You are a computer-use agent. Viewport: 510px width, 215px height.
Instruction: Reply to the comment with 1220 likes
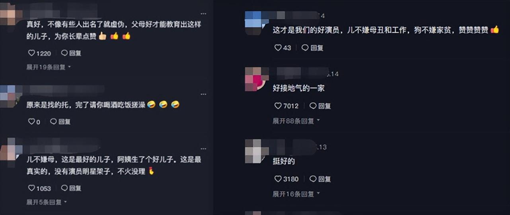pos(71,53)
